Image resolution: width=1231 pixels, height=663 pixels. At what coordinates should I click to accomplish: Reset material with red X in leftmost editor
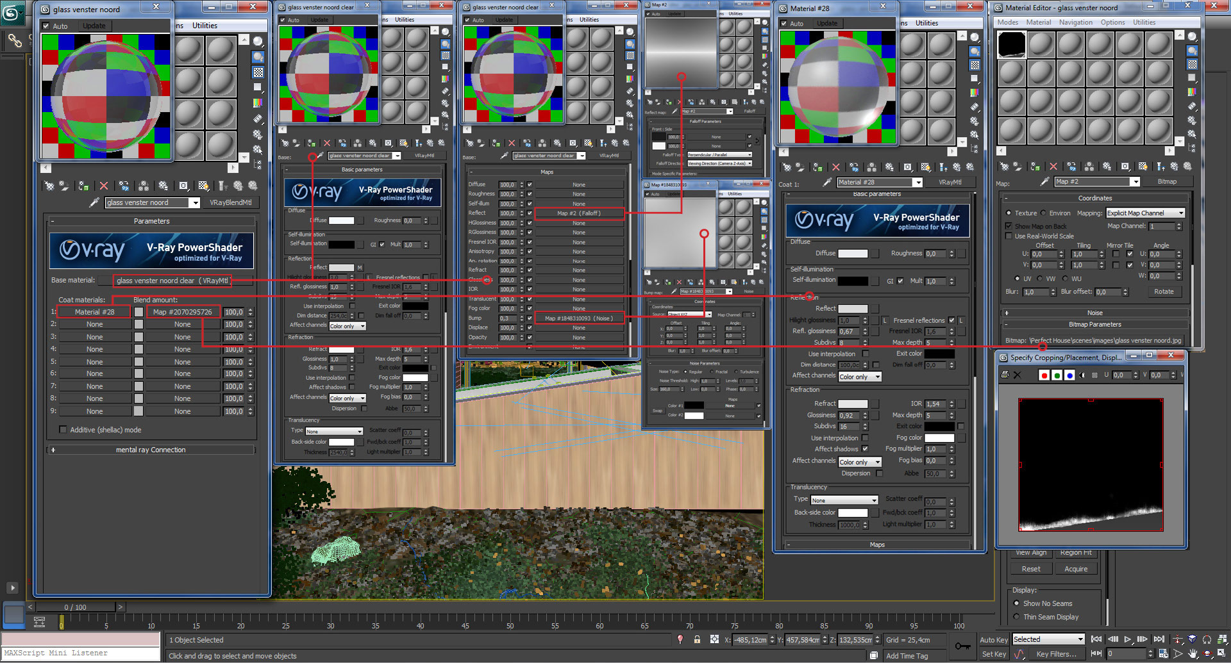tap(104, 186)
